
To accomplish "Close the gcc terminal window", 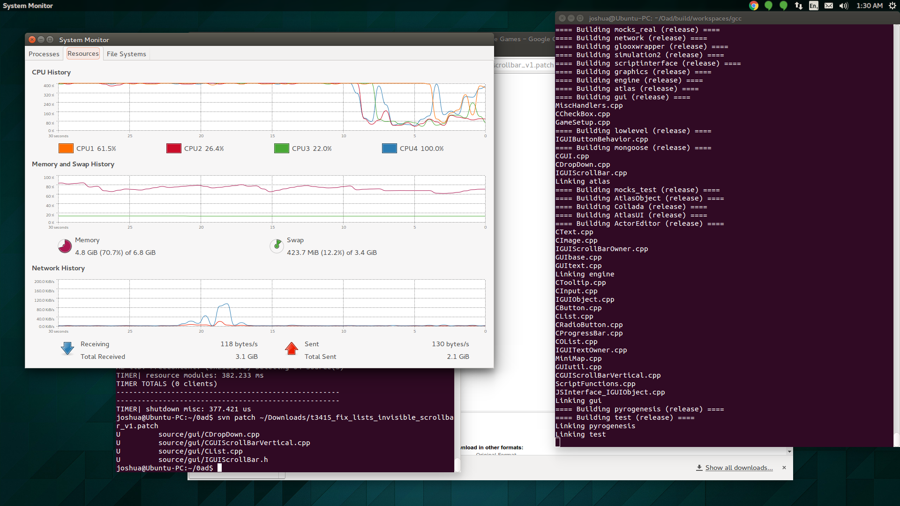I will [x=562, y=18].
